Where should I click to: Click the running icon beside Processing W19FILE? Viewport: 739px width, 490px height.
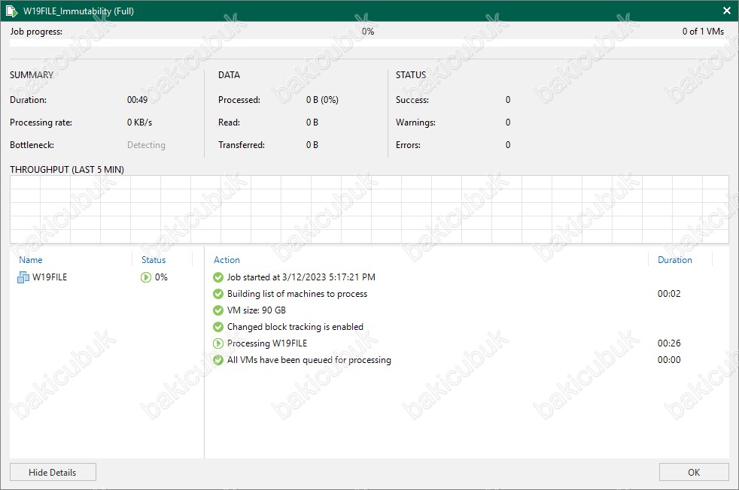[x=218, y=343]
